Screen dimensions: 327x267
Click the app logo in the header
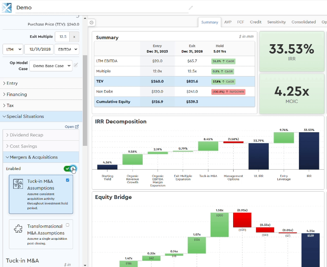6,7
